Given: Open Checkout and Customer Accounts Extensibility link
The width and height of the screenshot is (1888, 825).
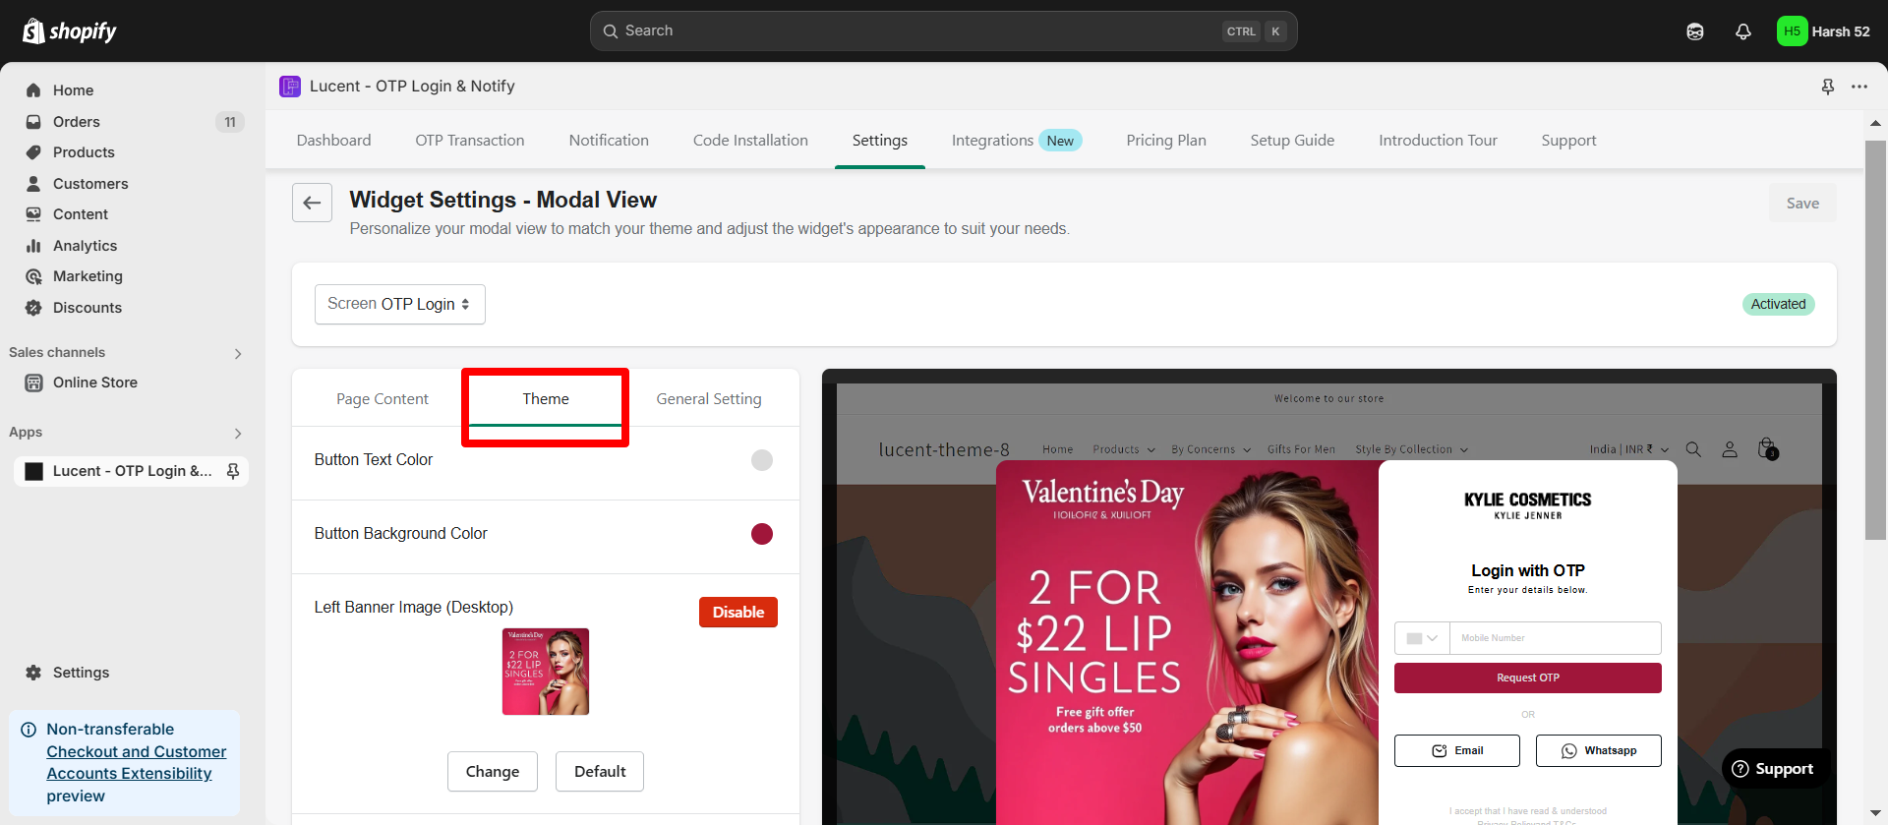Looking at the screenshot, I should [136, 763].
